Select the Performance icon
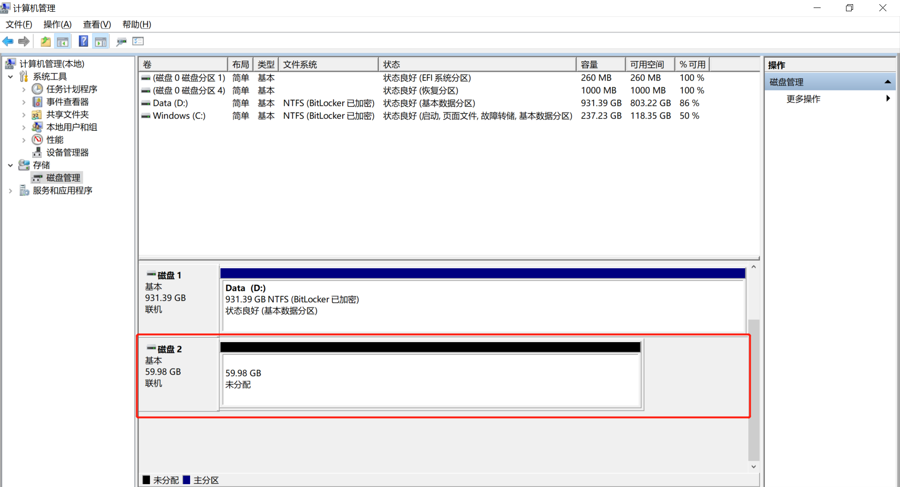 click(x=37, y=140)
